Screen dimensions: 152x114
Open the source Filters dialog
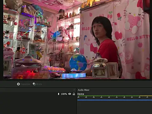click(37, 84)
